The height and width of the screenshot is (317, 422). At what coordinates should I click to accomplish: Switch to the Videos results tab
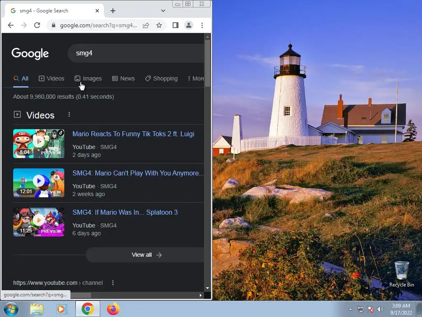point(52,78)
